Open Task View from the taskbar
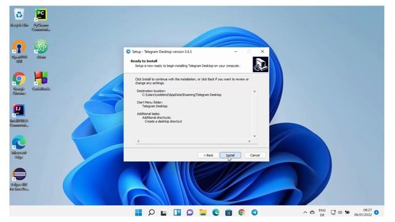The width and height of the screenshot is (395, 222). (164, 213)
